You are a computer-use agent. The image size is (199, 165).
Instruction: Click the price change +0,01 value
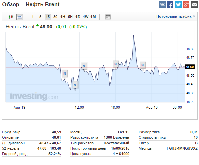pos(61,27)
